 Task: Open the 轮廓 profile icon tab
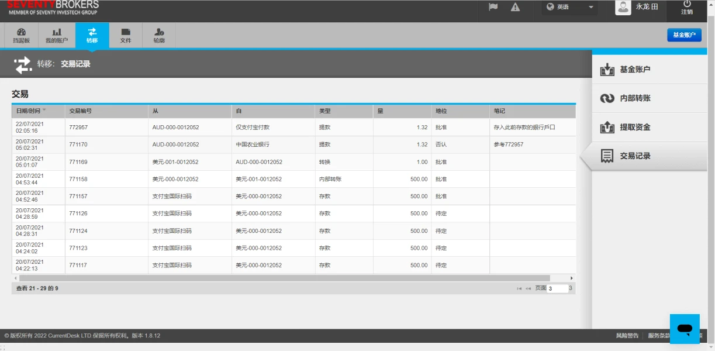[159, 36]
